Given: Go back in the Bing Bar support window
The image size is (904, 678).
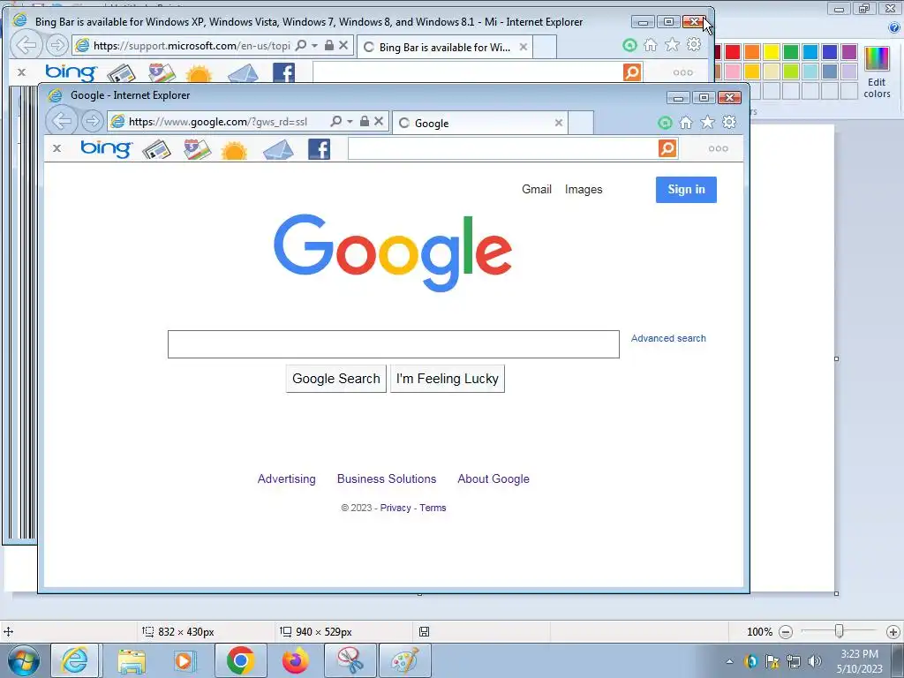Looking at the screenshot, I should point(26,44).
